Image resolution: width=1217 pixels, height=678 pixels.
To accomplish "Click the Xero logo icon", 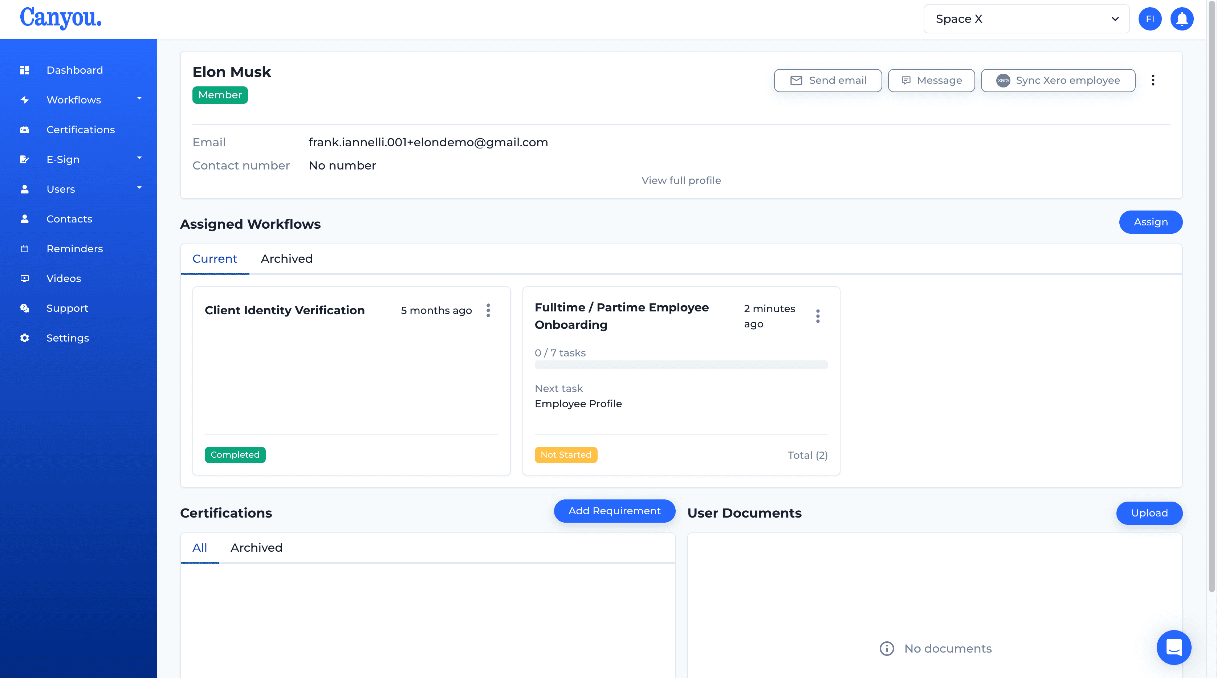I will (x=1003, y=80).
